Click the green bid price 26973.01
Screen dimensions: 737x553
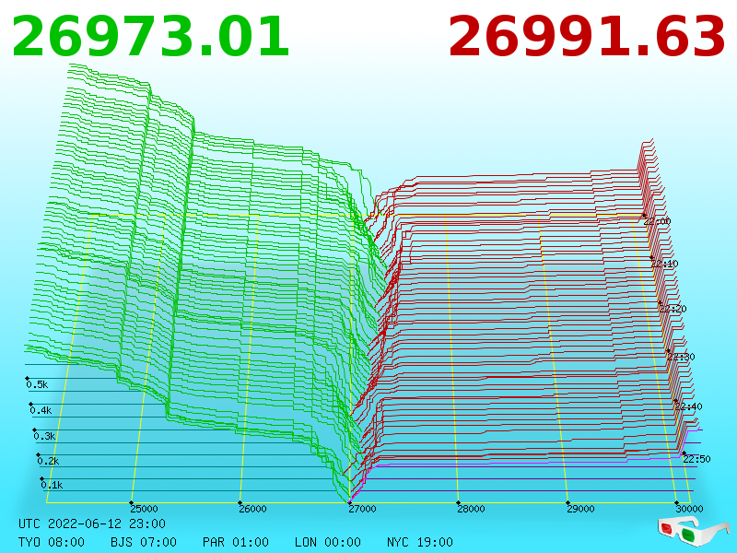pyautogui.click(x=150, y=37)
